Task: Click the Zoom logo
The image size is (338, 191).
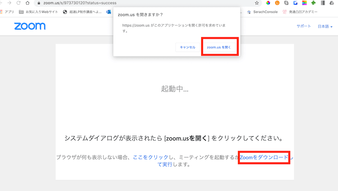Action: (30, 26)
